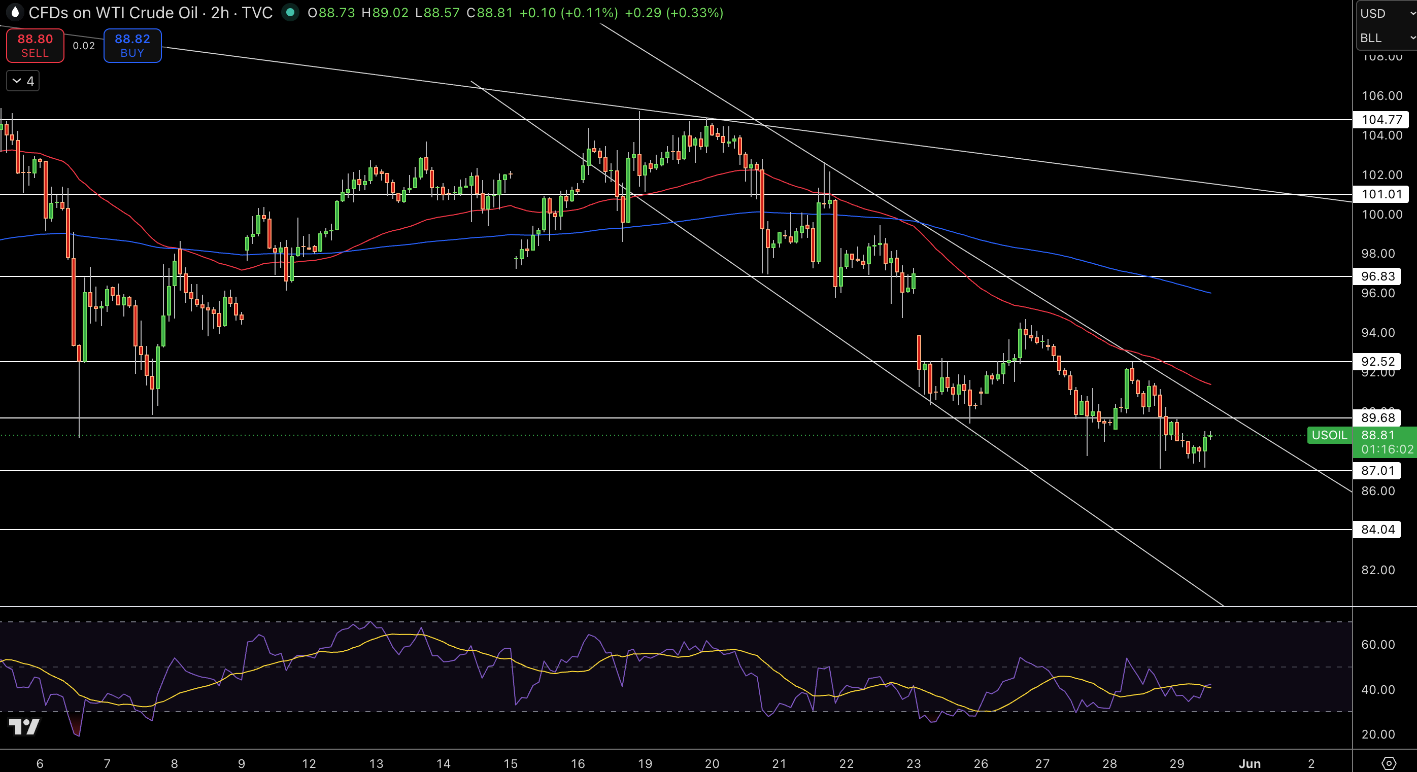Click the 60.00 RSI scale label
Viewport: 1417px width, 772px height.
coord(1377,645)
